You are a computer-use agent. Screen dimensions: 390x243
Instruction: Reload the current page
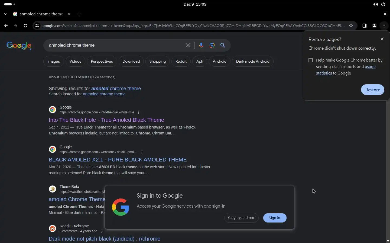[25, 26]
